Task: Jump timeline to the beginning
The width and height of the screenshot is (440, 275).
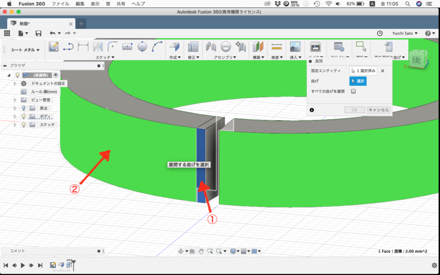Action: (x=6, y=265)
